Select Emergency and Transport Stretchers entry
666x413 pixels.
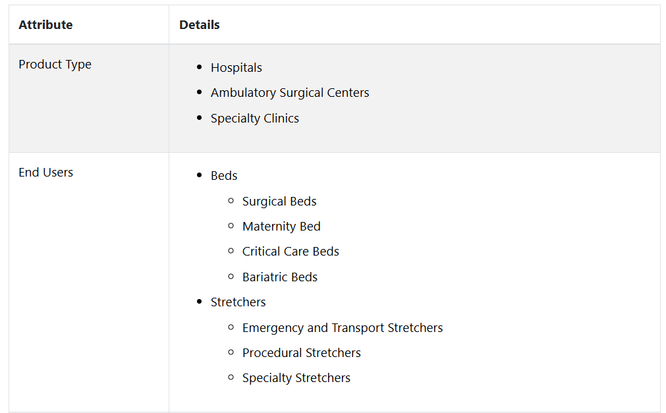pos(342,328)
